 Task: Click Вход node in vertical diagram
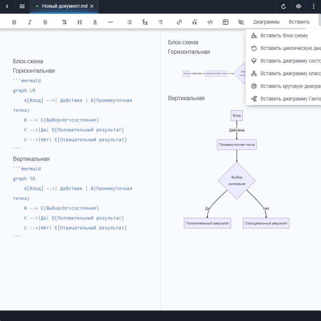(237, 116)
